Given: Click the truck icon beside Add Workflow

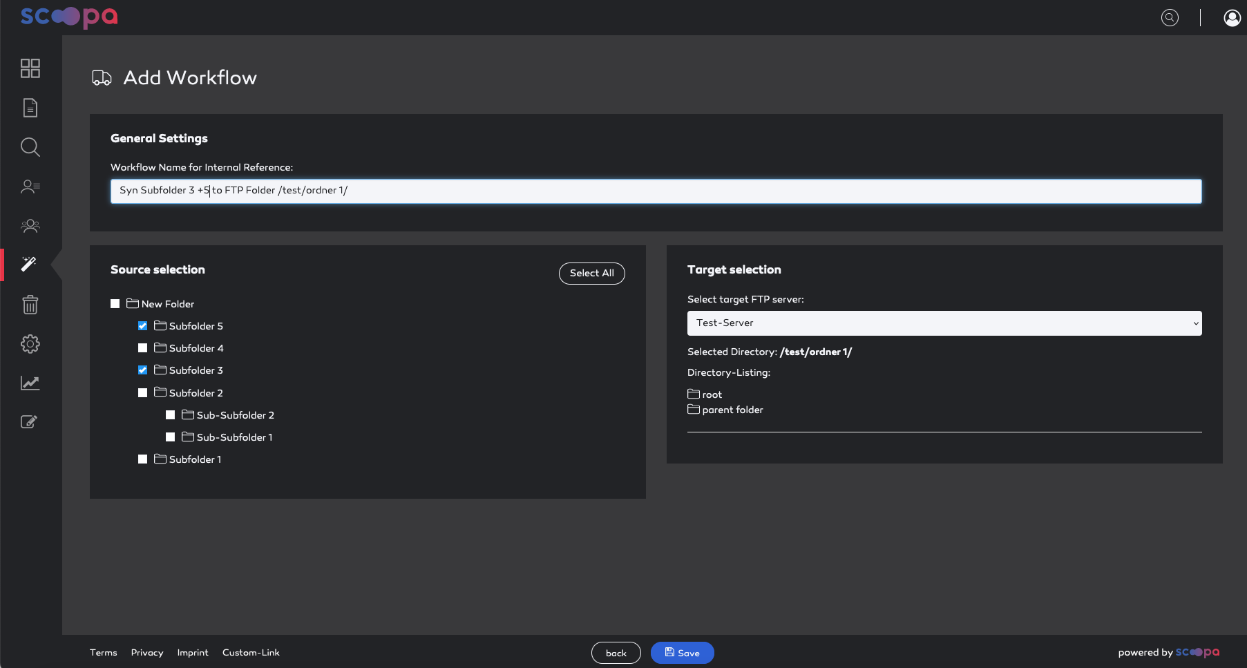Looking at the screenshot, I should tap(102, 78).
